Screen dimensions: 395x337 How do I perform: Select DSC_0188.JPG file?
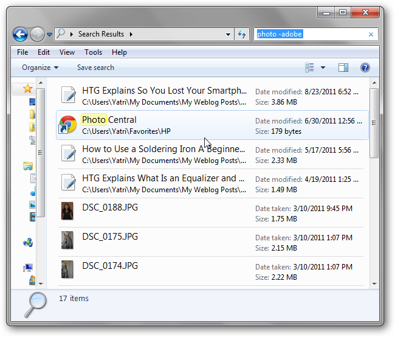click(212, 213)
